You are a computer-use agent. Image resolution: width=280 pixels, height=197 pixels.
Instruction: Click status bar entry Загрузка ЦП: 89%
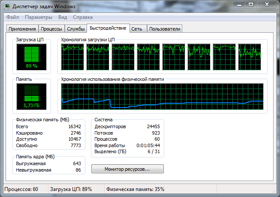click(71, 189)
